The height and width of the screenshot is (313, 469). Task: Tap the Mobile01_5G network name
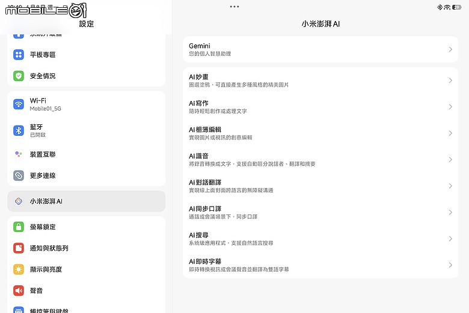46,109
